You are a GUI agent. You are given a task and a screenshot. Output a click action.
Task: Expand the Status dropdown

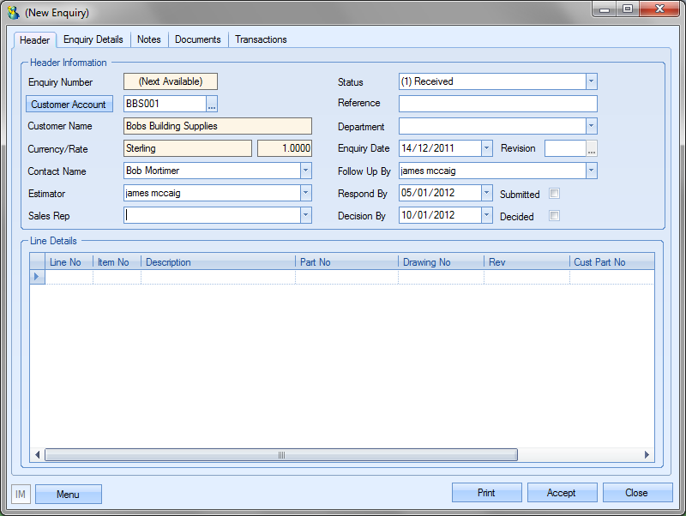[591, 81]
